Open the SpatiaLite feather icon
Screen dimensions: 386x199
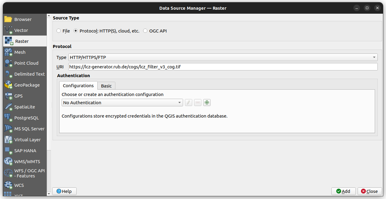[x=8, y=107]
